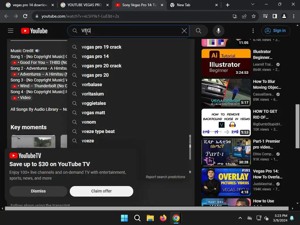Open first Key moments thumbnail
Viewport: 300px width, 225px height.
coord(33,142)
